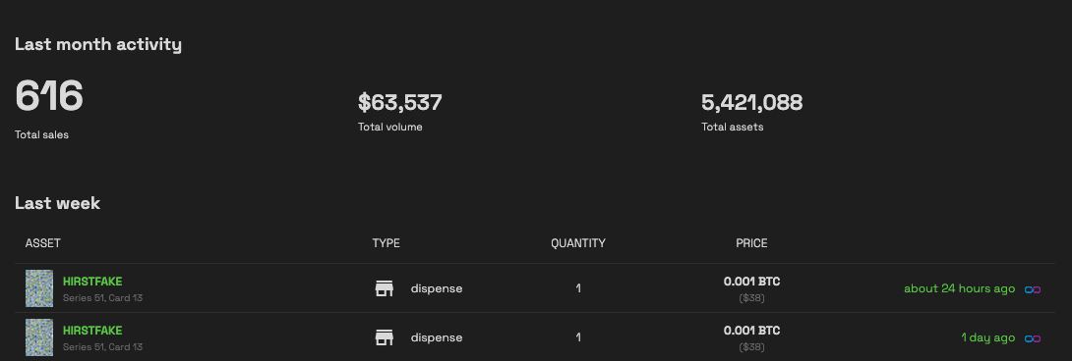Screen dimensions: 1072x361
Task: Click the '1 day ago' timestamp link
Action: (987, 337)
